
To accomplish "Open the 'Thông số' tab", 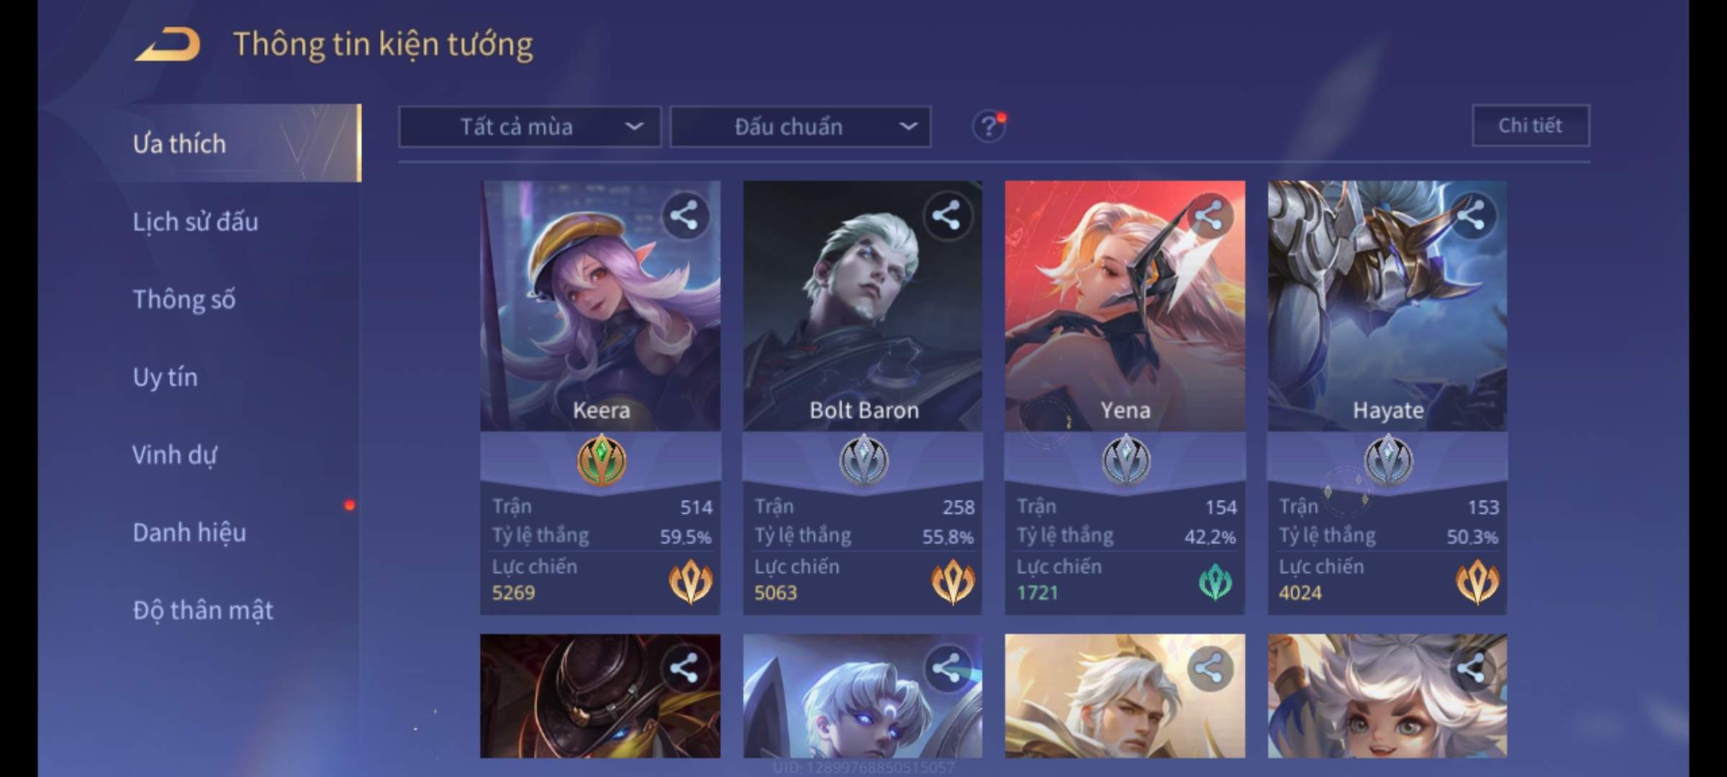I will 184,299.
